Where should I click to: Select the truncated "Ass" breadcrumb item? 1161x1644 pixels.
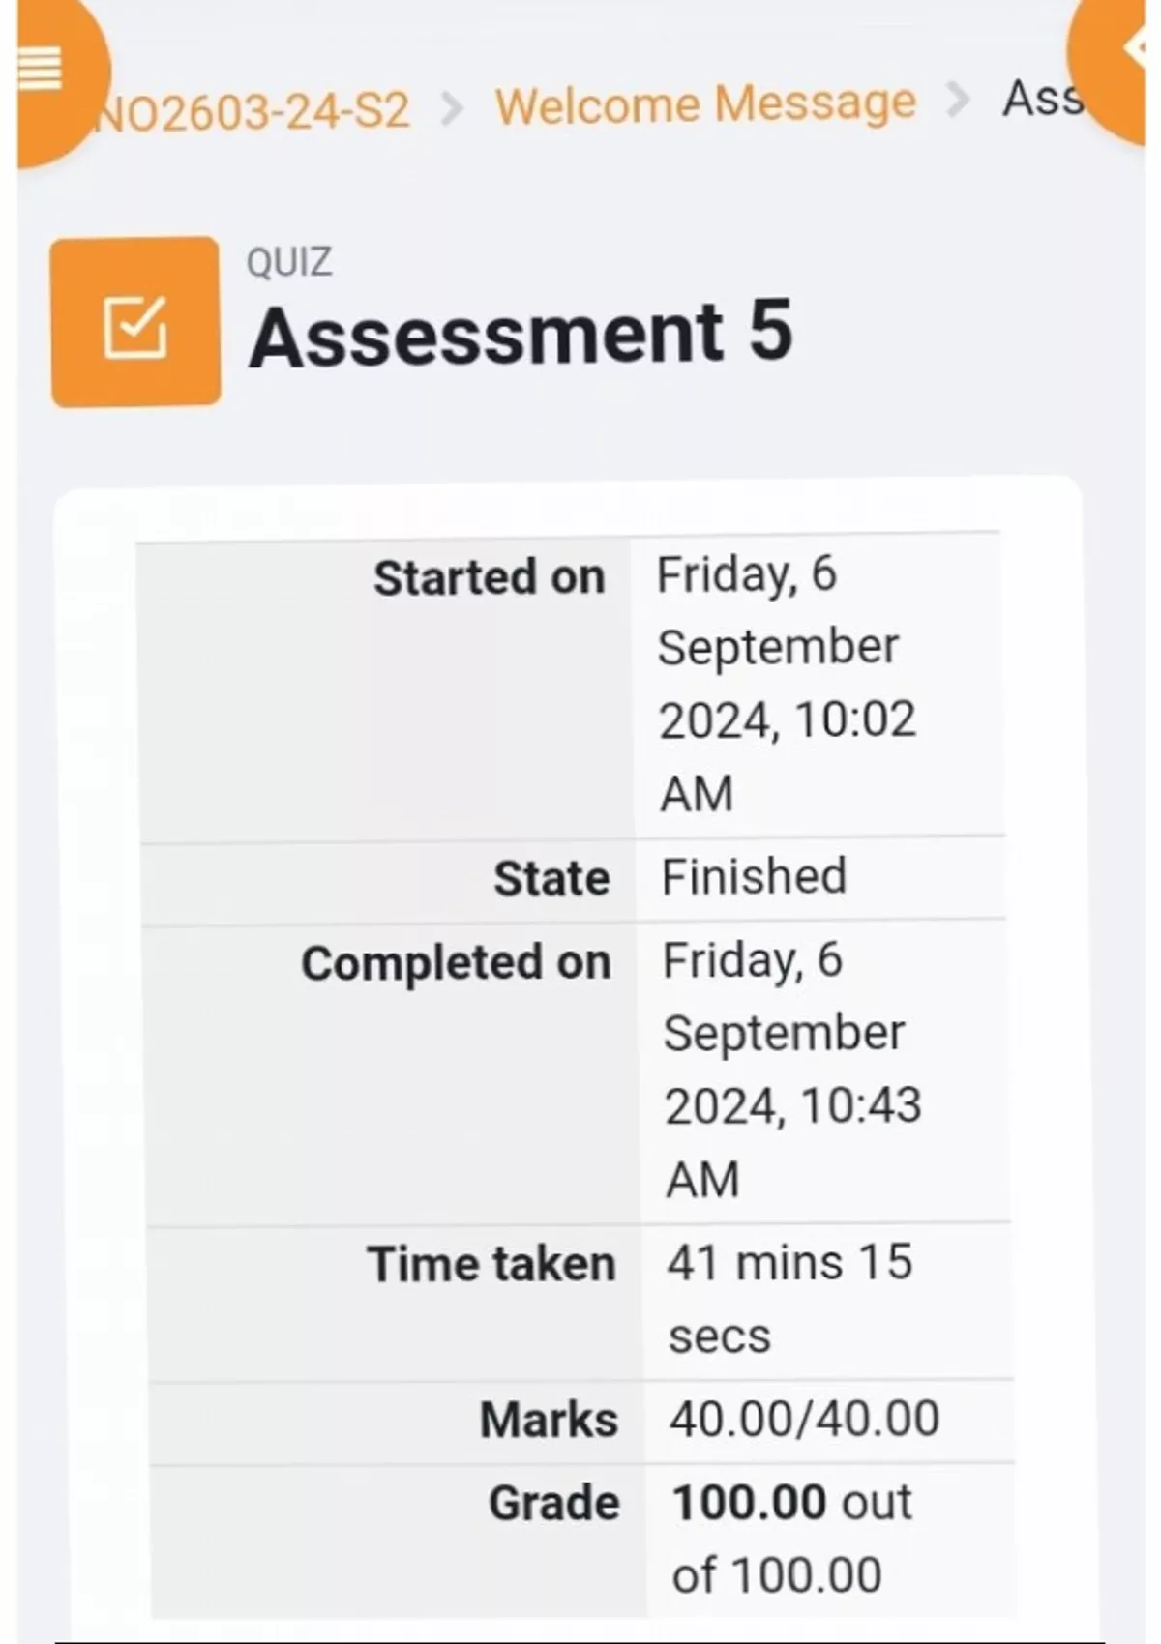click(1042, 99)
